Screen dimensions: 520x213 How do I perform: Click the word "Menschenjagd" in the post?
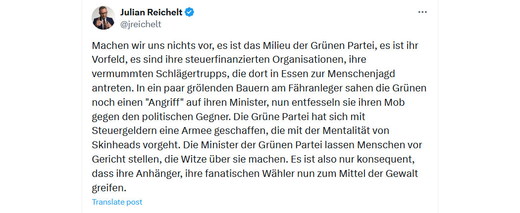click(x=362, y=74)
